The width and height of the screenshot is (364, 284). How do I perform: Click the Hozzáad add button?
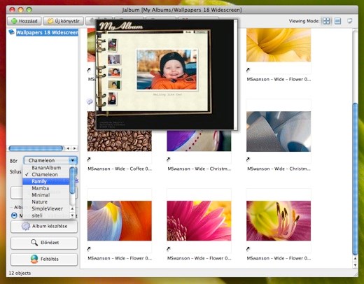tap(24, 21)
